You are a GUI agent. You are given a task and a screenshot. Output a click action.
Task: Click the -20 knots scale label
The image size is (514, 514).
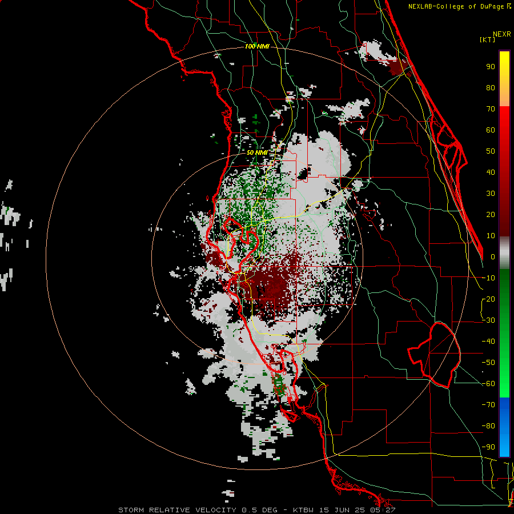click(488, 299)
